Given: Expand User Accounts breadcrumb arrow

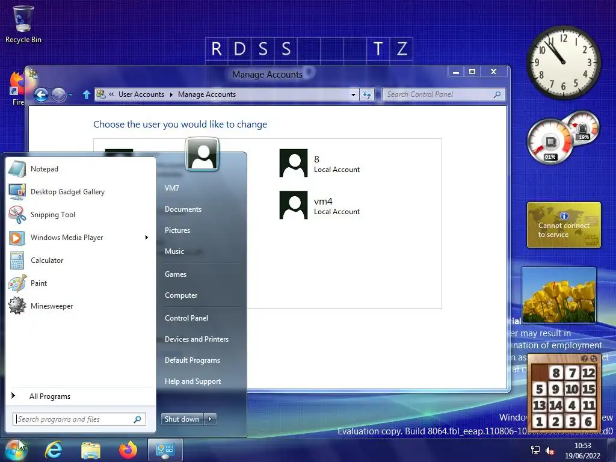Looking at the screenshot, I should [171, 94].
